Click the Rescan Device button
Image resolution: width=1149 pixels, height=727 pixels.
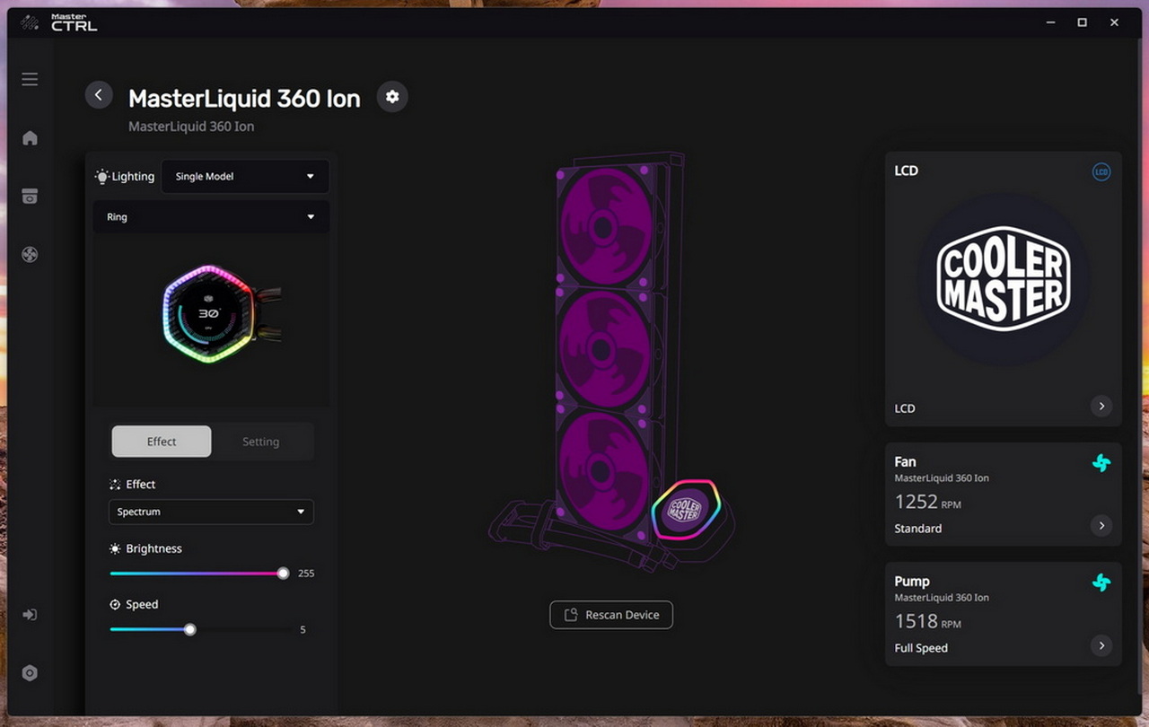tap(611, 615)
